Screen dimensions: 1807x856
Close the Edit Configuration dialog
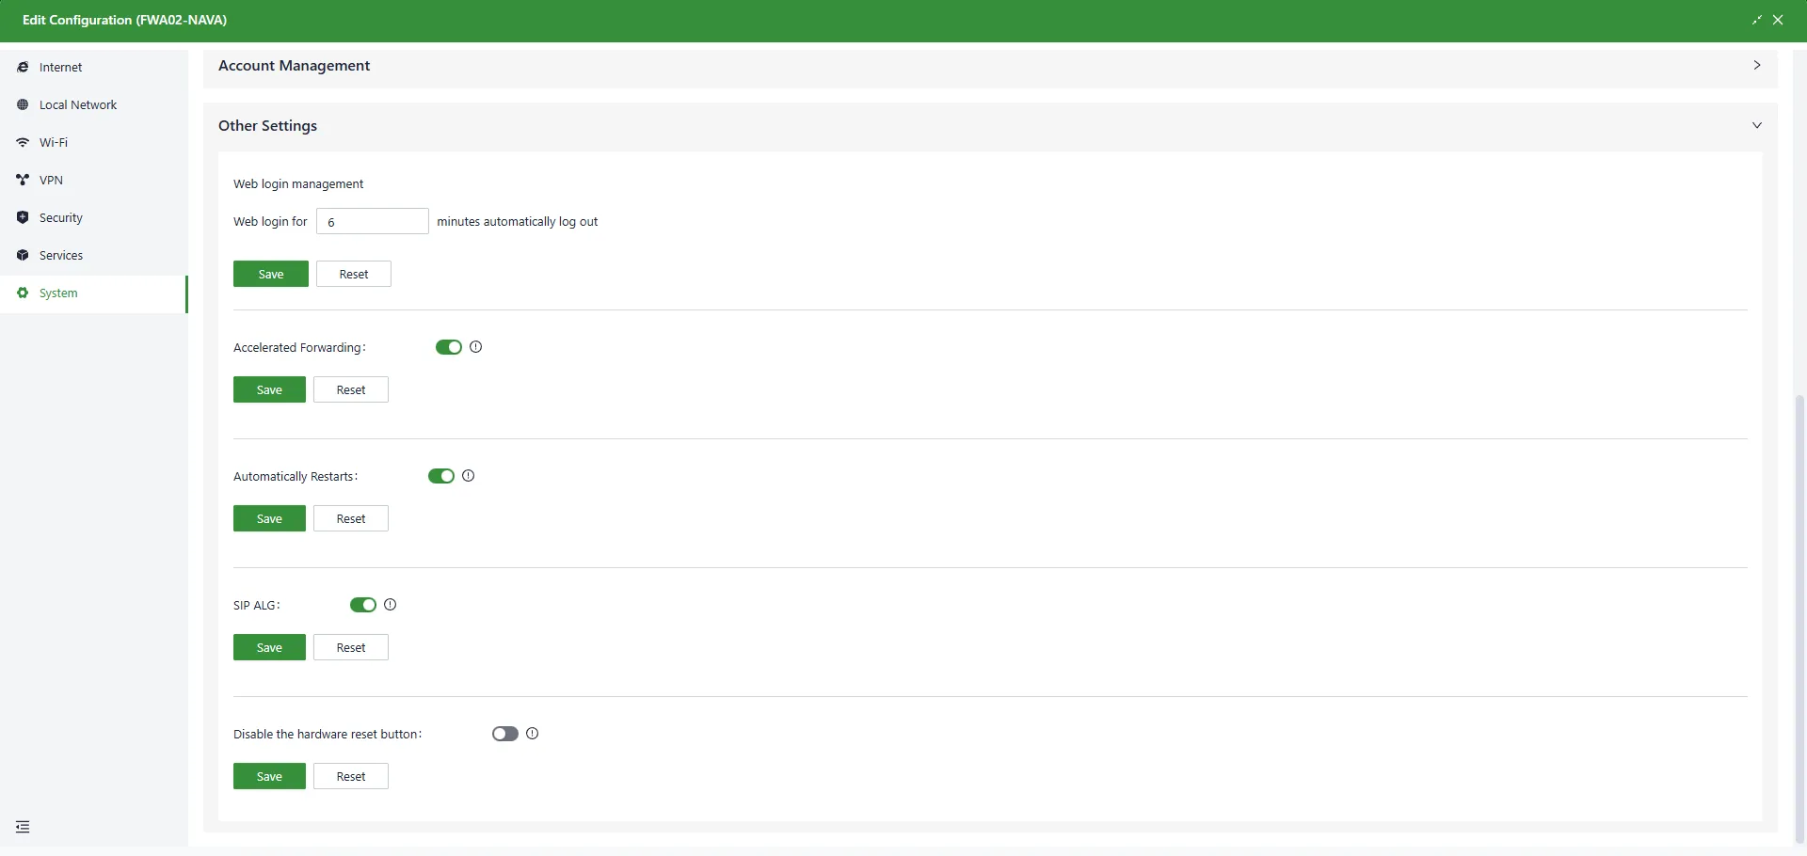pyautogui.click(x=1778, y=20)
